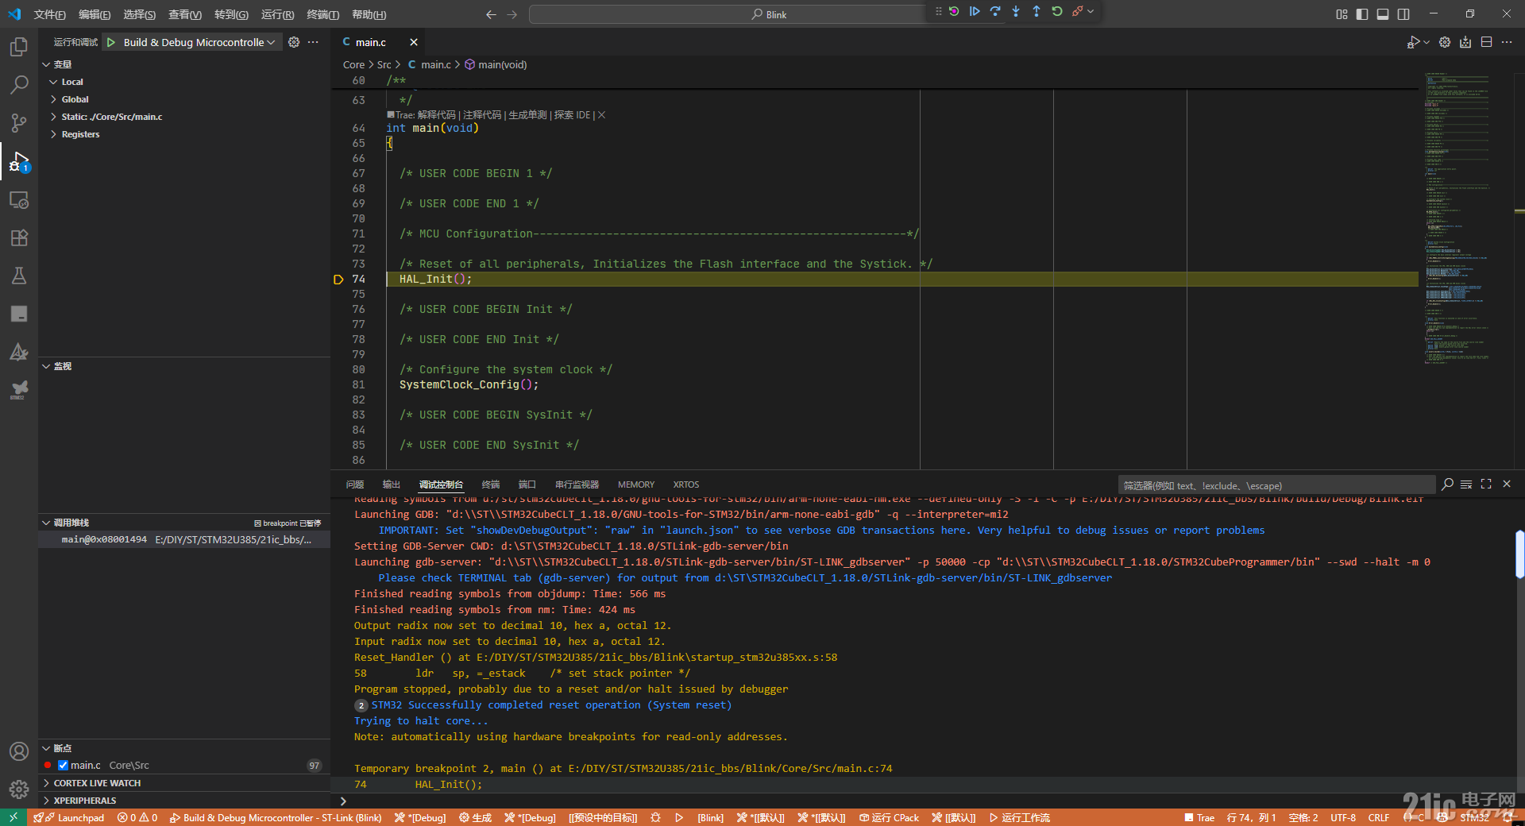
Task: Open the 运行 menu
Action: pos(277,14)
